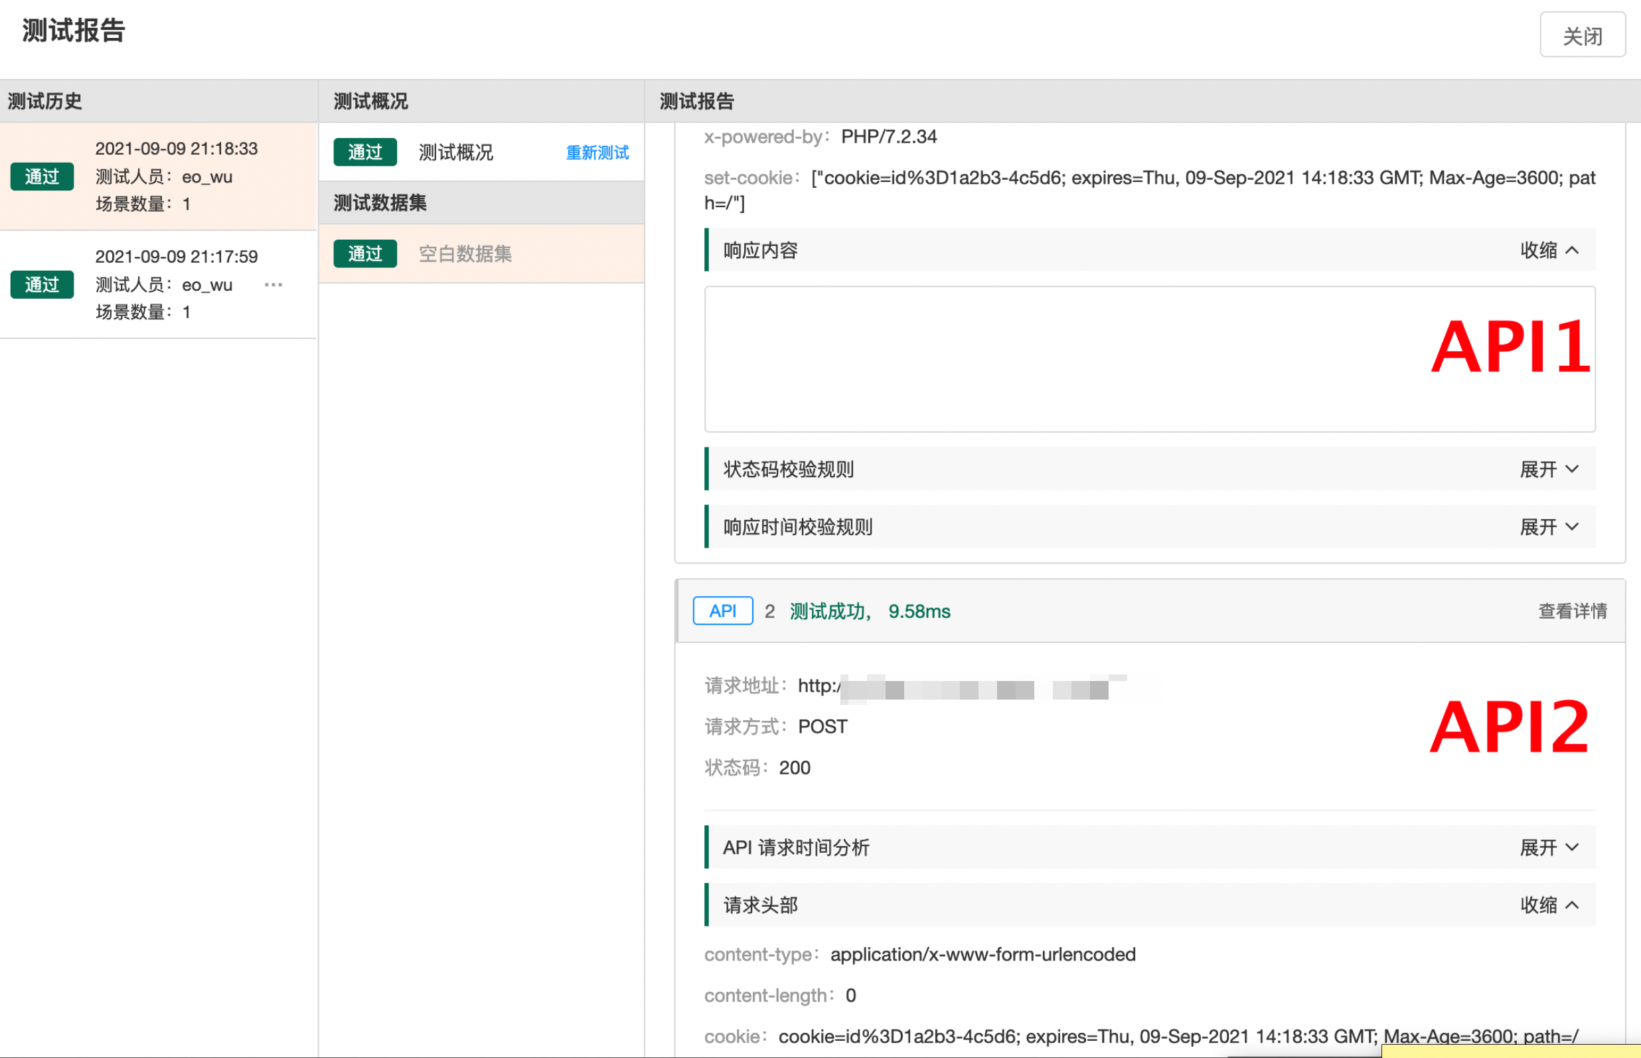Expand the 响应时间校验规则 section
Screen dimensions: 1641x1058
coord(1548,527)
